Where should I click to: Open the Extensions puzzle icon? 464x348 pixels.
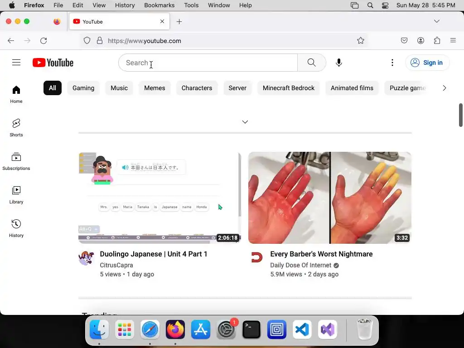[437, 40]
